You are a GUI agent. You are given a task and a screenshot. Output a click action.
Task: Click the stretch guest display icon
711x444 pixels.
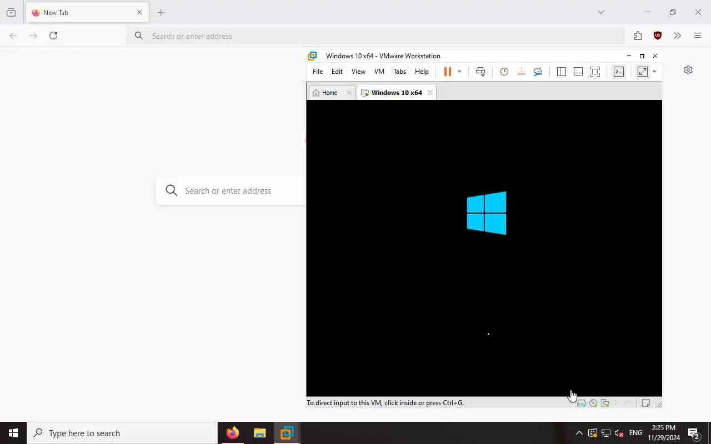643,72
